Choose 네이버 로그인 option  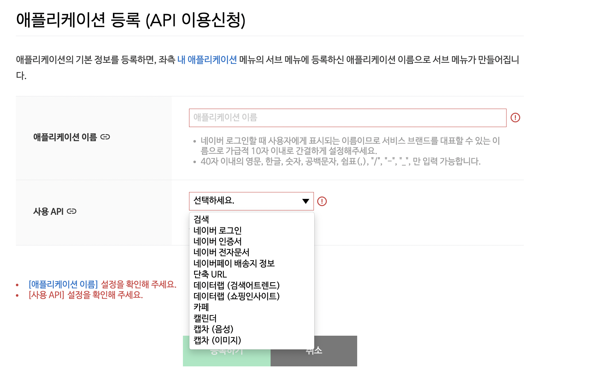pyautogui.click(x=252, y=230)
